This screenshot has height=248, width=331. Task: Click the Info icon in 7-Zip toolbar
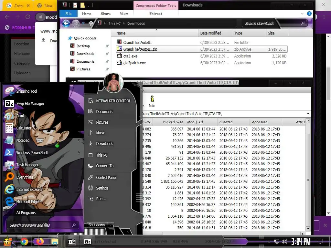pyautogui.click(x=152, y=102)
